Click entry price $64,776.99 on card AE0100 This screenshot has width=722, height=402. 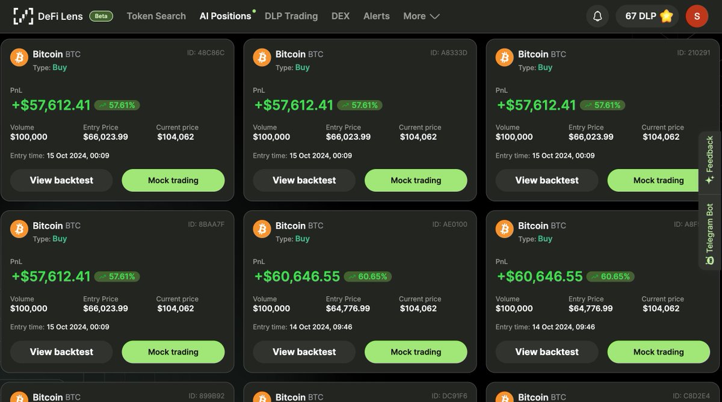tap(348, 308)
